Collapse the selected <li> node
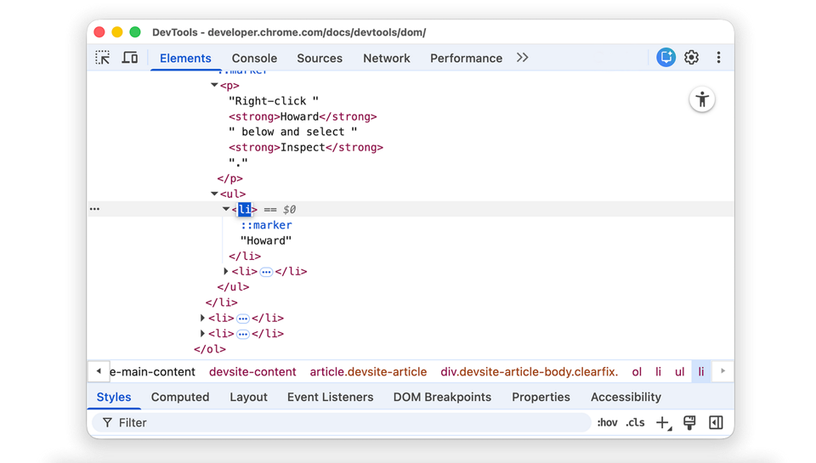 (226, 209)
